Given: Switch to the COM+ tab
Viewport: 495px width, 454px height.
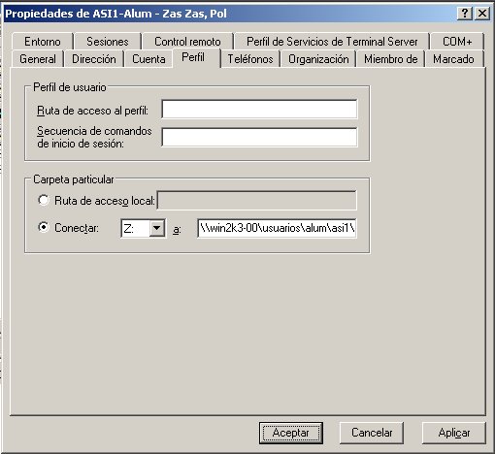Looking at the screenshot, I should (457, 42).
